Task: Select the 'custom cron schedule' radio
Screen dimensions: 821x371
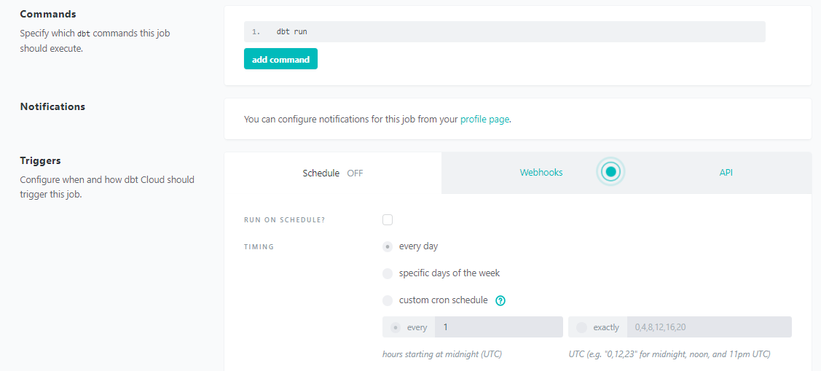Action: (x=388, y=300)
